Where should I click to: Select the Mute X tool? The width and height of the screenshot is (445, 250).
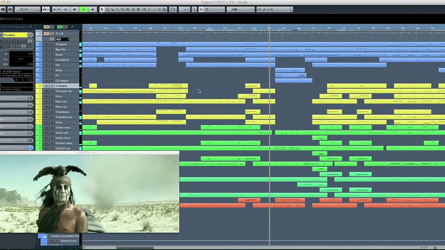[x=133, y=9]
